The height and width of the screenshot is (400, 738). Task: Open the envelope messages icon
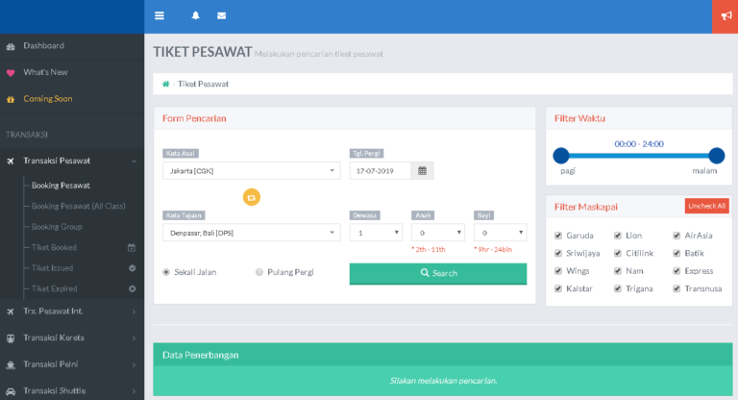click(x=222, y=15)
